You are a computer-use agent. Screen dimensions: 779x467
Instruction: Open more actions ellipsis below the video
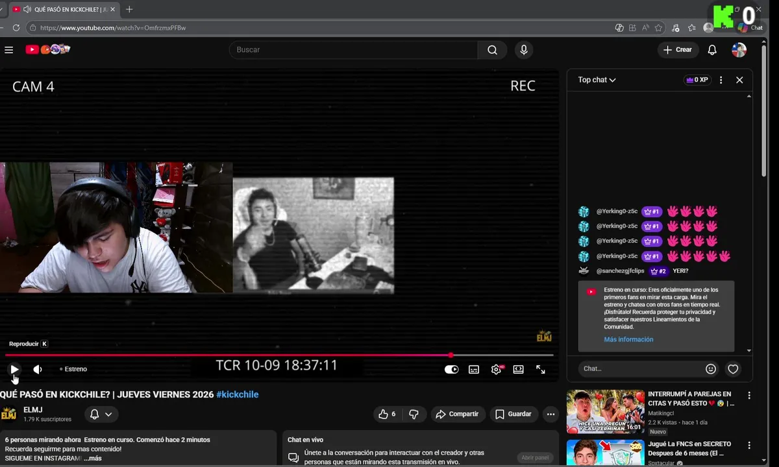(550, 414)
